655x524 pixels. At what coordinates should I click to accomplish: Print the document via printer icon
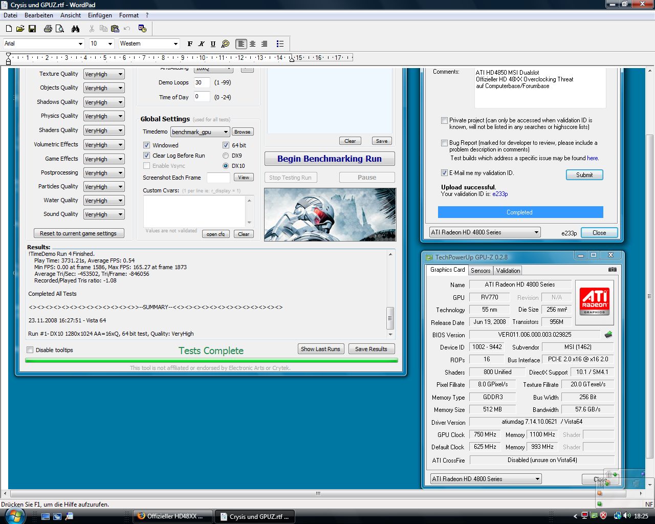[48, 29]
